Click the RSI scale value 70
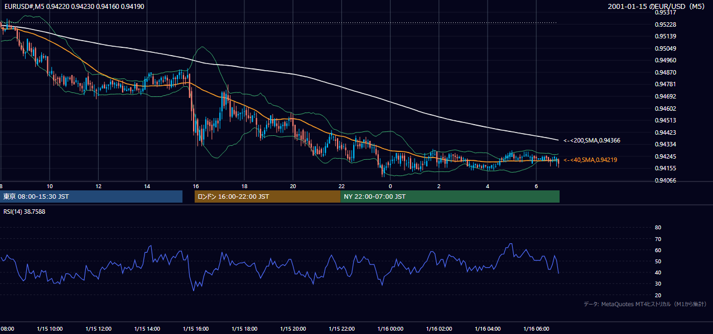Image resolution: width=713 pixels, height=334 pixels. [658, 239]
